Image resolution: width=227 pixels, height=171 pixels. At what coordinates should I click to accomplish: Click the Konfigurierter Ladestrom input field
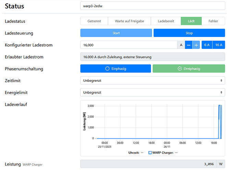click(x=129, y=45)
